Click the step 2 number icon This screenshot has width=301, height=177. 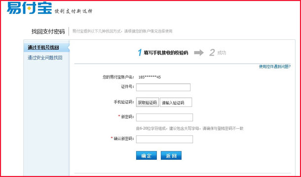pyautogui.click(x=212, y=53)
